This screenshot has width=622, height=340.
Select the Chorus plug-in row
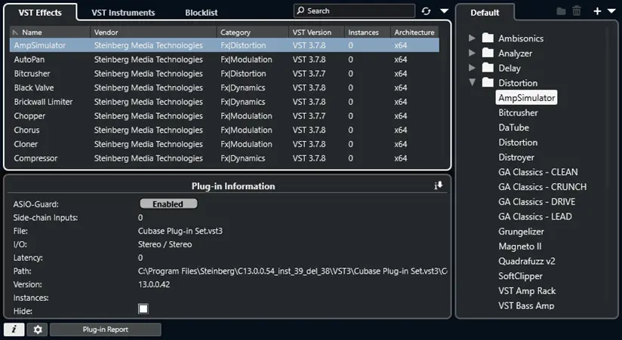tap(224, 130)
